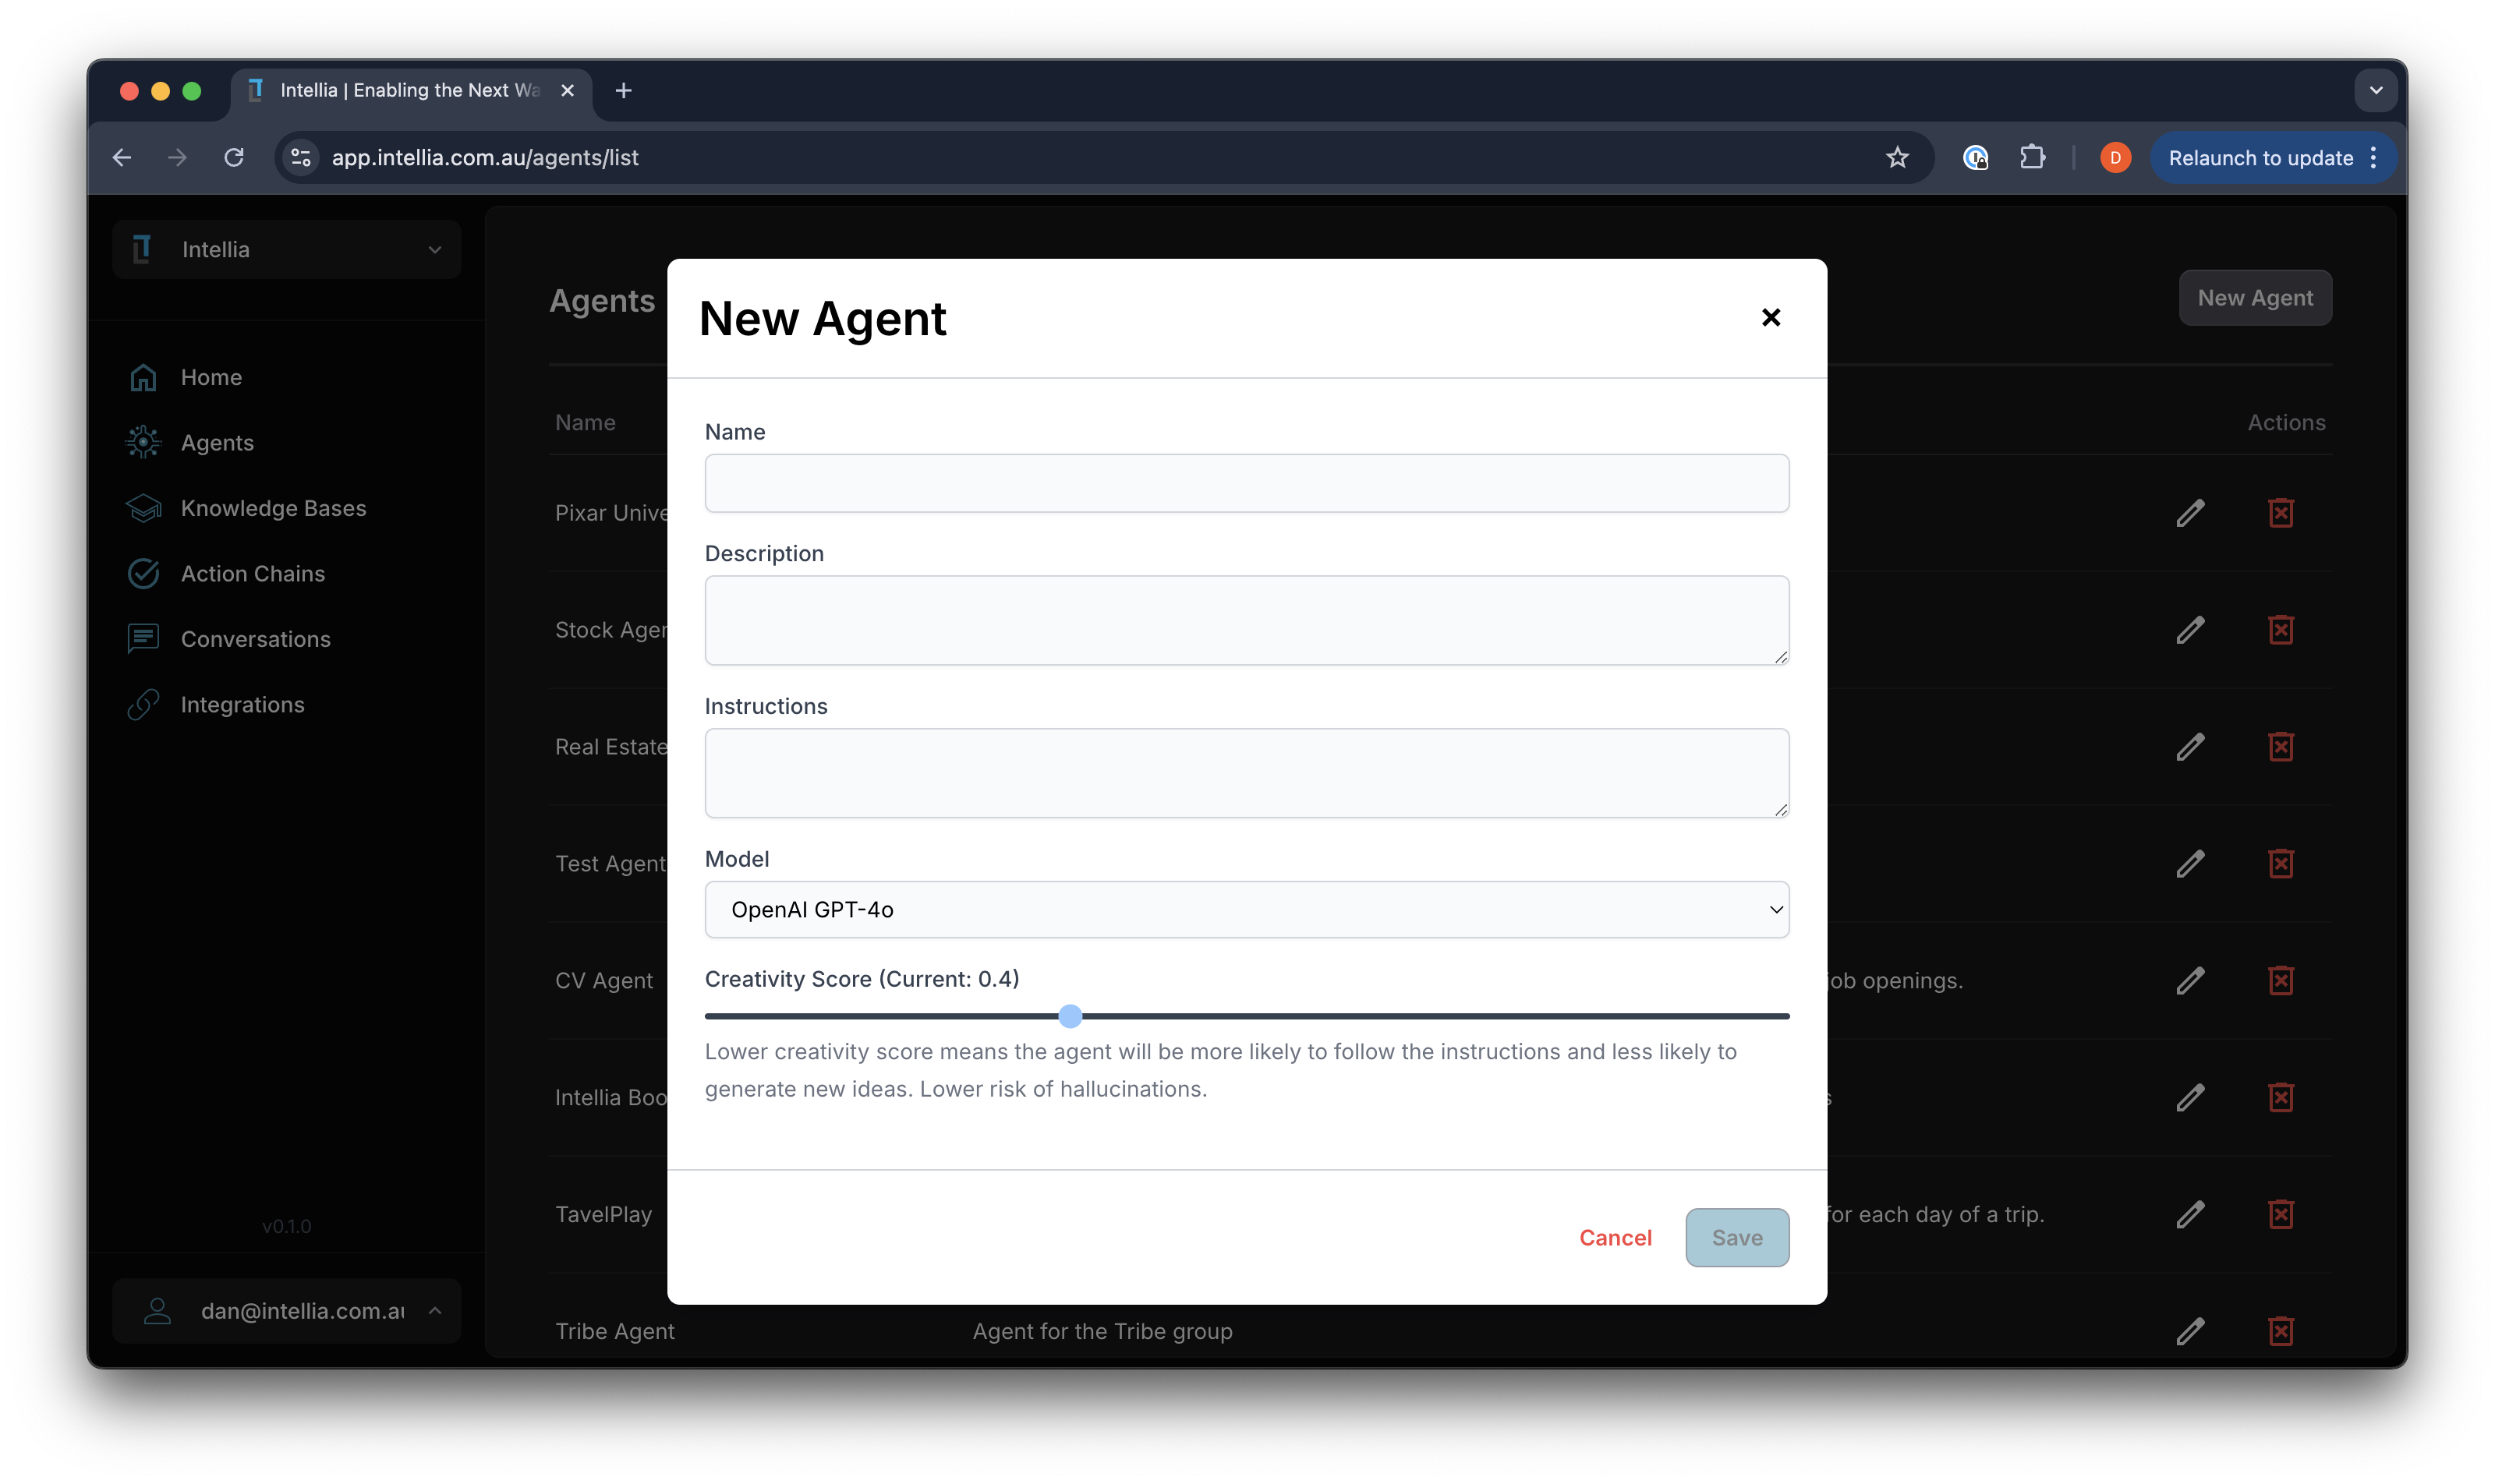Click the Name input field

coord(1247,483)
